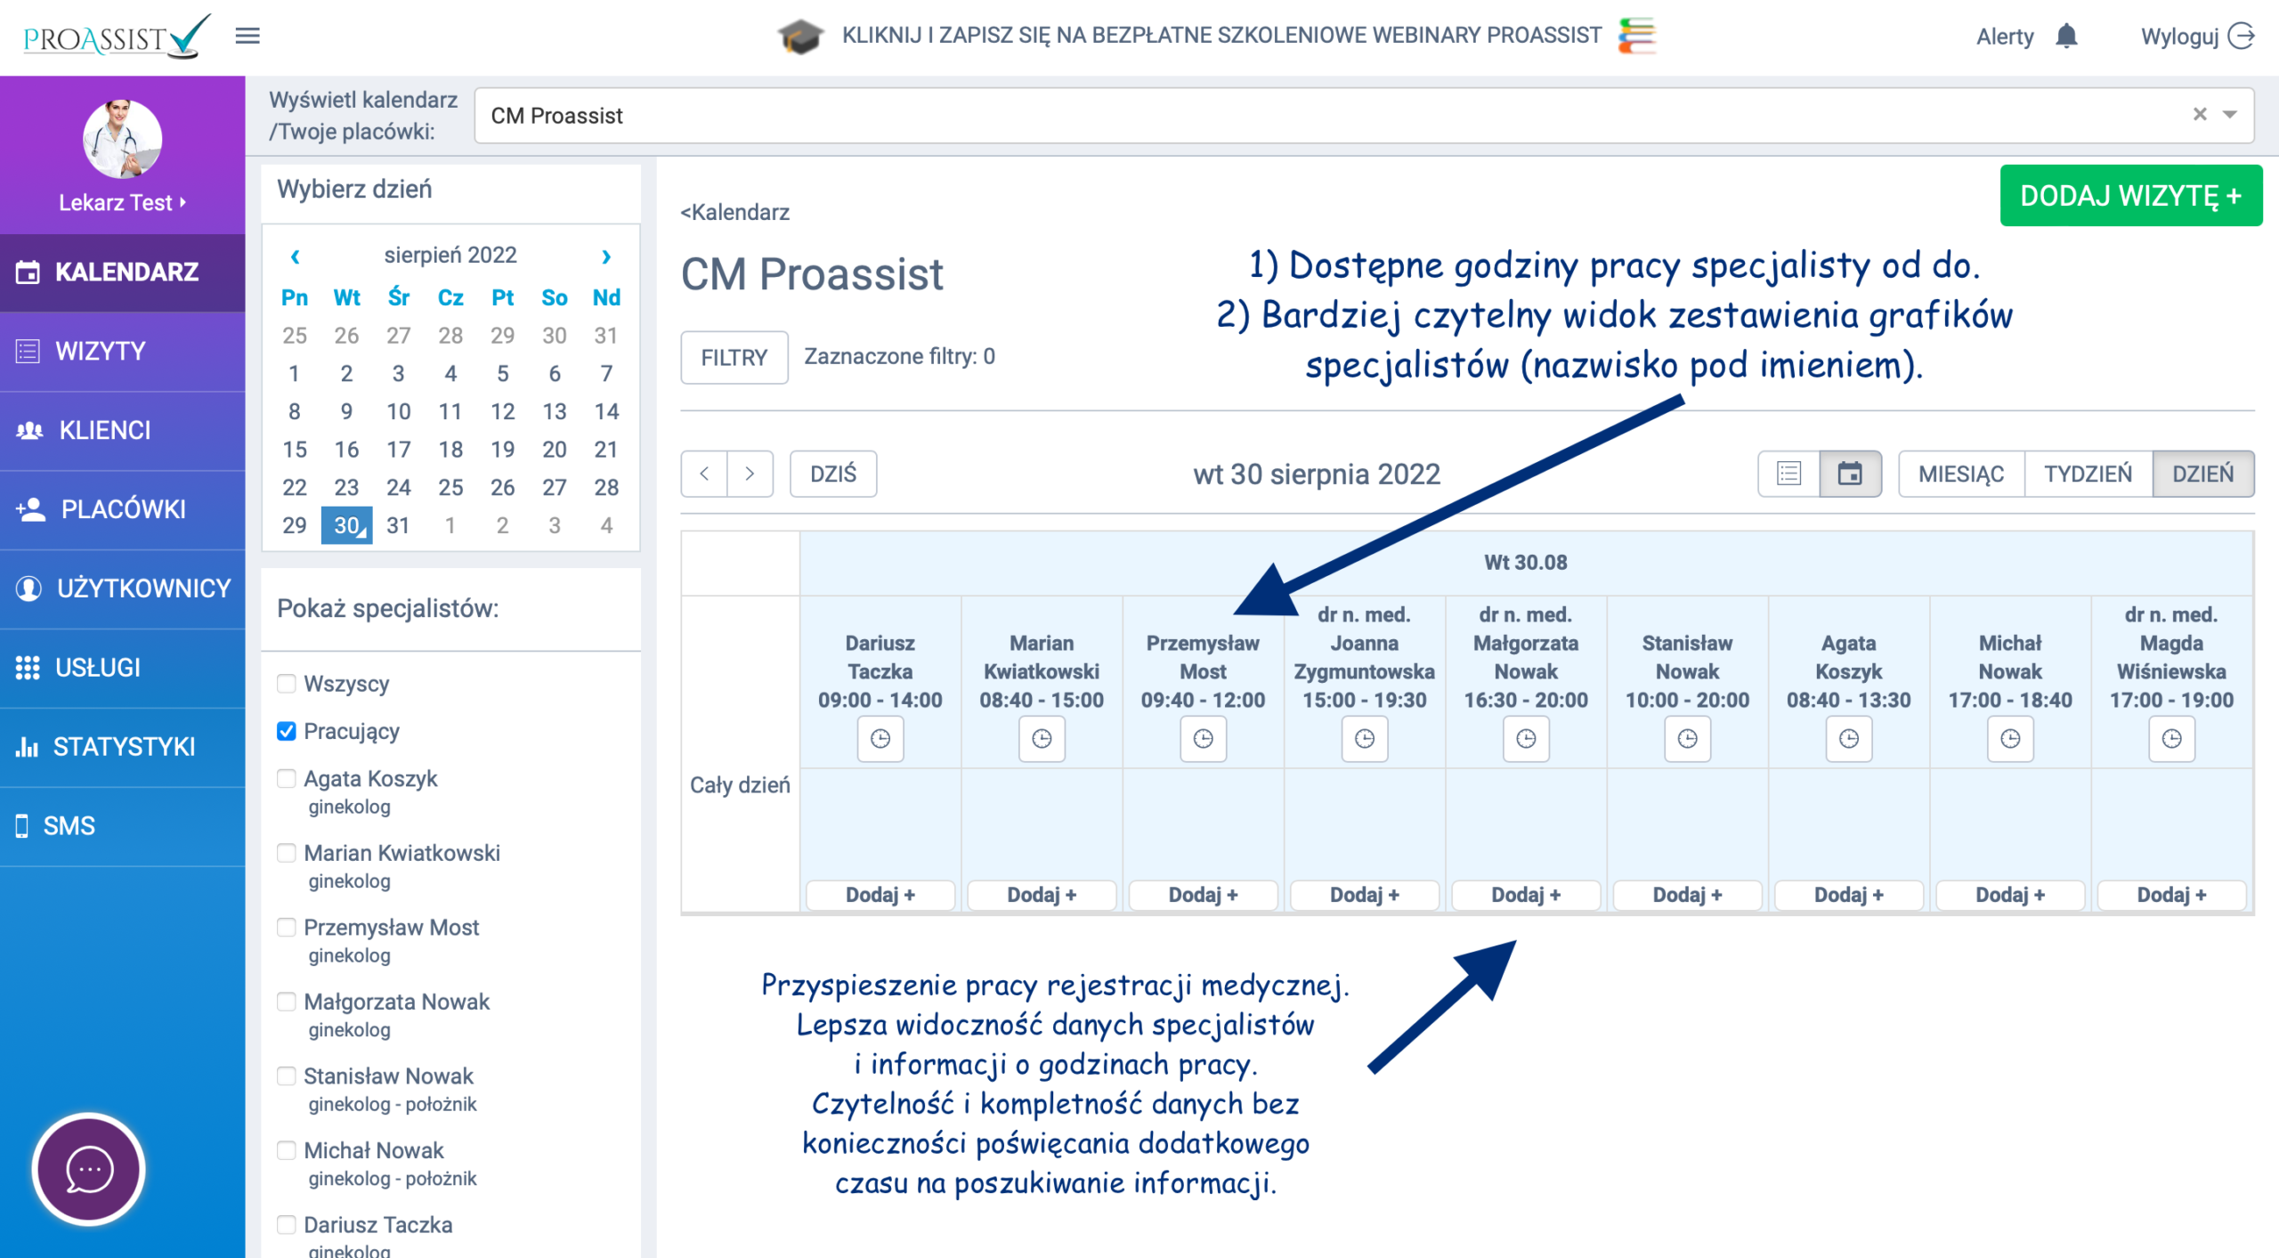This screenshot has height=1258, width=2279.
Task: Open the chat bubble widget
Action: [89, 1168]
